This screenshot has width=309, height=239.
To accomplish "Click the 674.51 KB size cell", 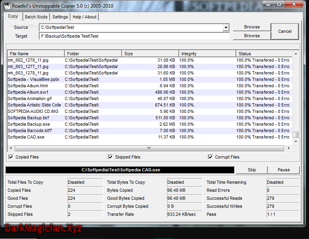I will [x=165, y=105].
